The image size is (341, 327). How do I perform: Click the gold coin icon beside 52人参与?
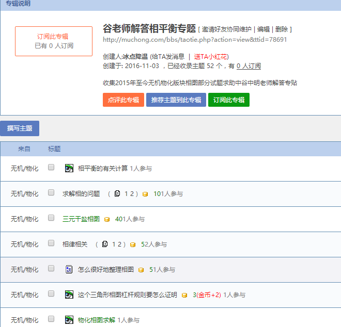133,244
